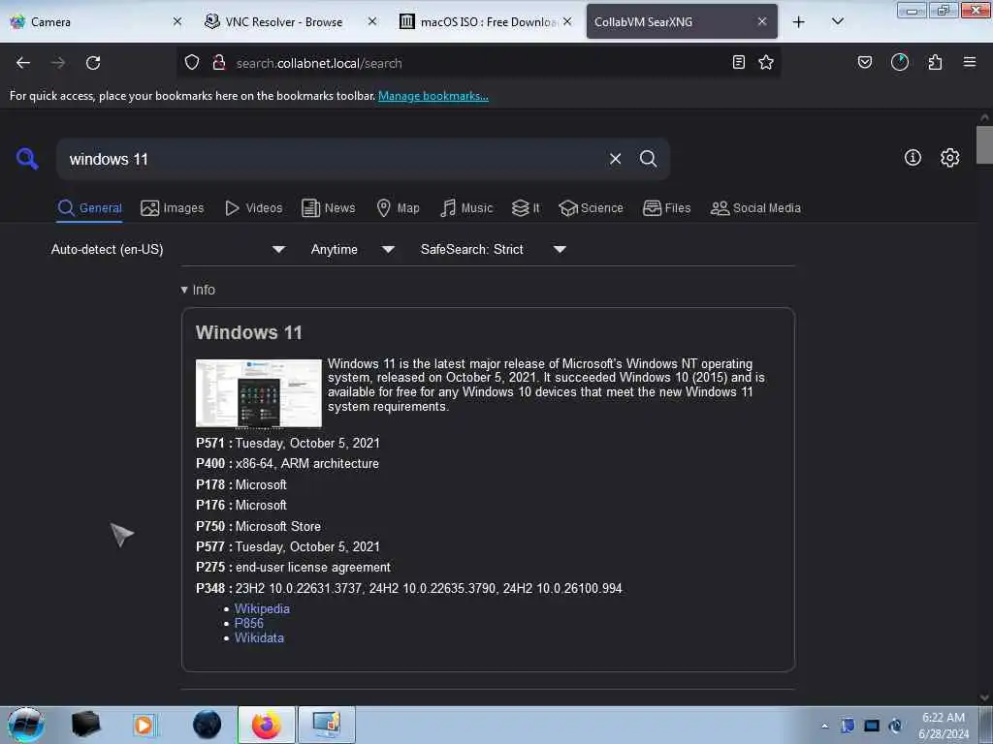Open the SafeSearch: Strict dropdown
993x744 pixels.
pyautogui.click(x=493, y=249)
